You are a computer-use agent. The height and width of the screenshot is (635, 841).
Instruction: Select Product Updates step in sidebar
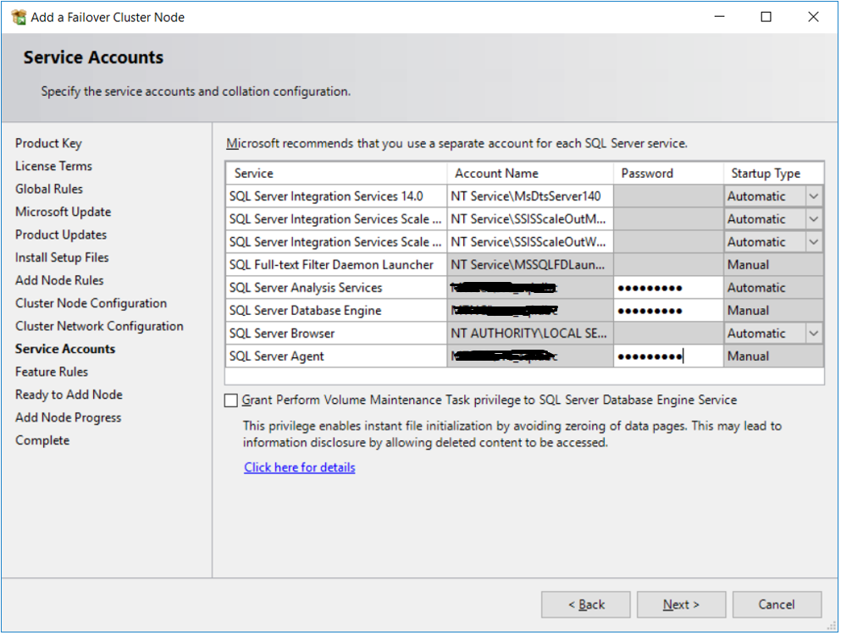(61, 235)
